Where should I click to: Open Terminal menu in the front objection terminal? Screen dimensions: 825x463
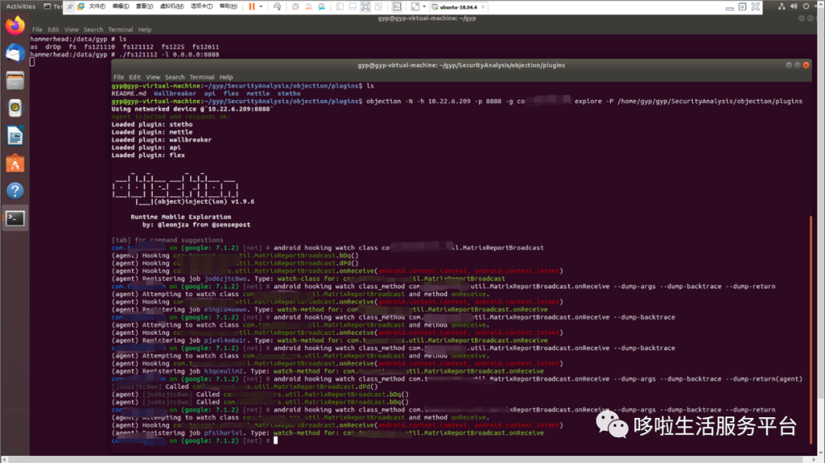(202, 77)
